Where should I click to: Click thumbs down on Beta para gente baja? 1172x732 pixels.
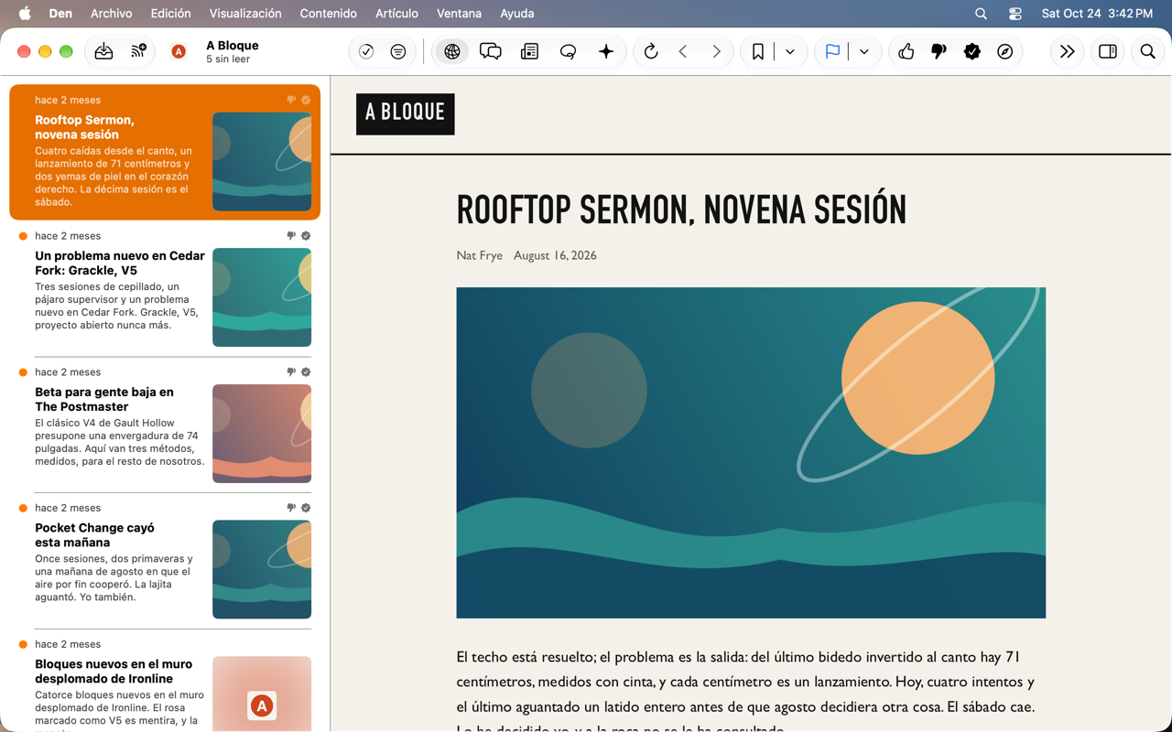point(291,372)
